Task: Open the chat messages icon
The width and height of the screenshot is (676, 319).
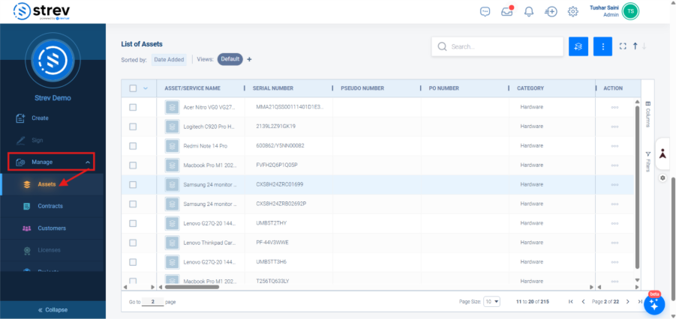Action: [485, 11]
